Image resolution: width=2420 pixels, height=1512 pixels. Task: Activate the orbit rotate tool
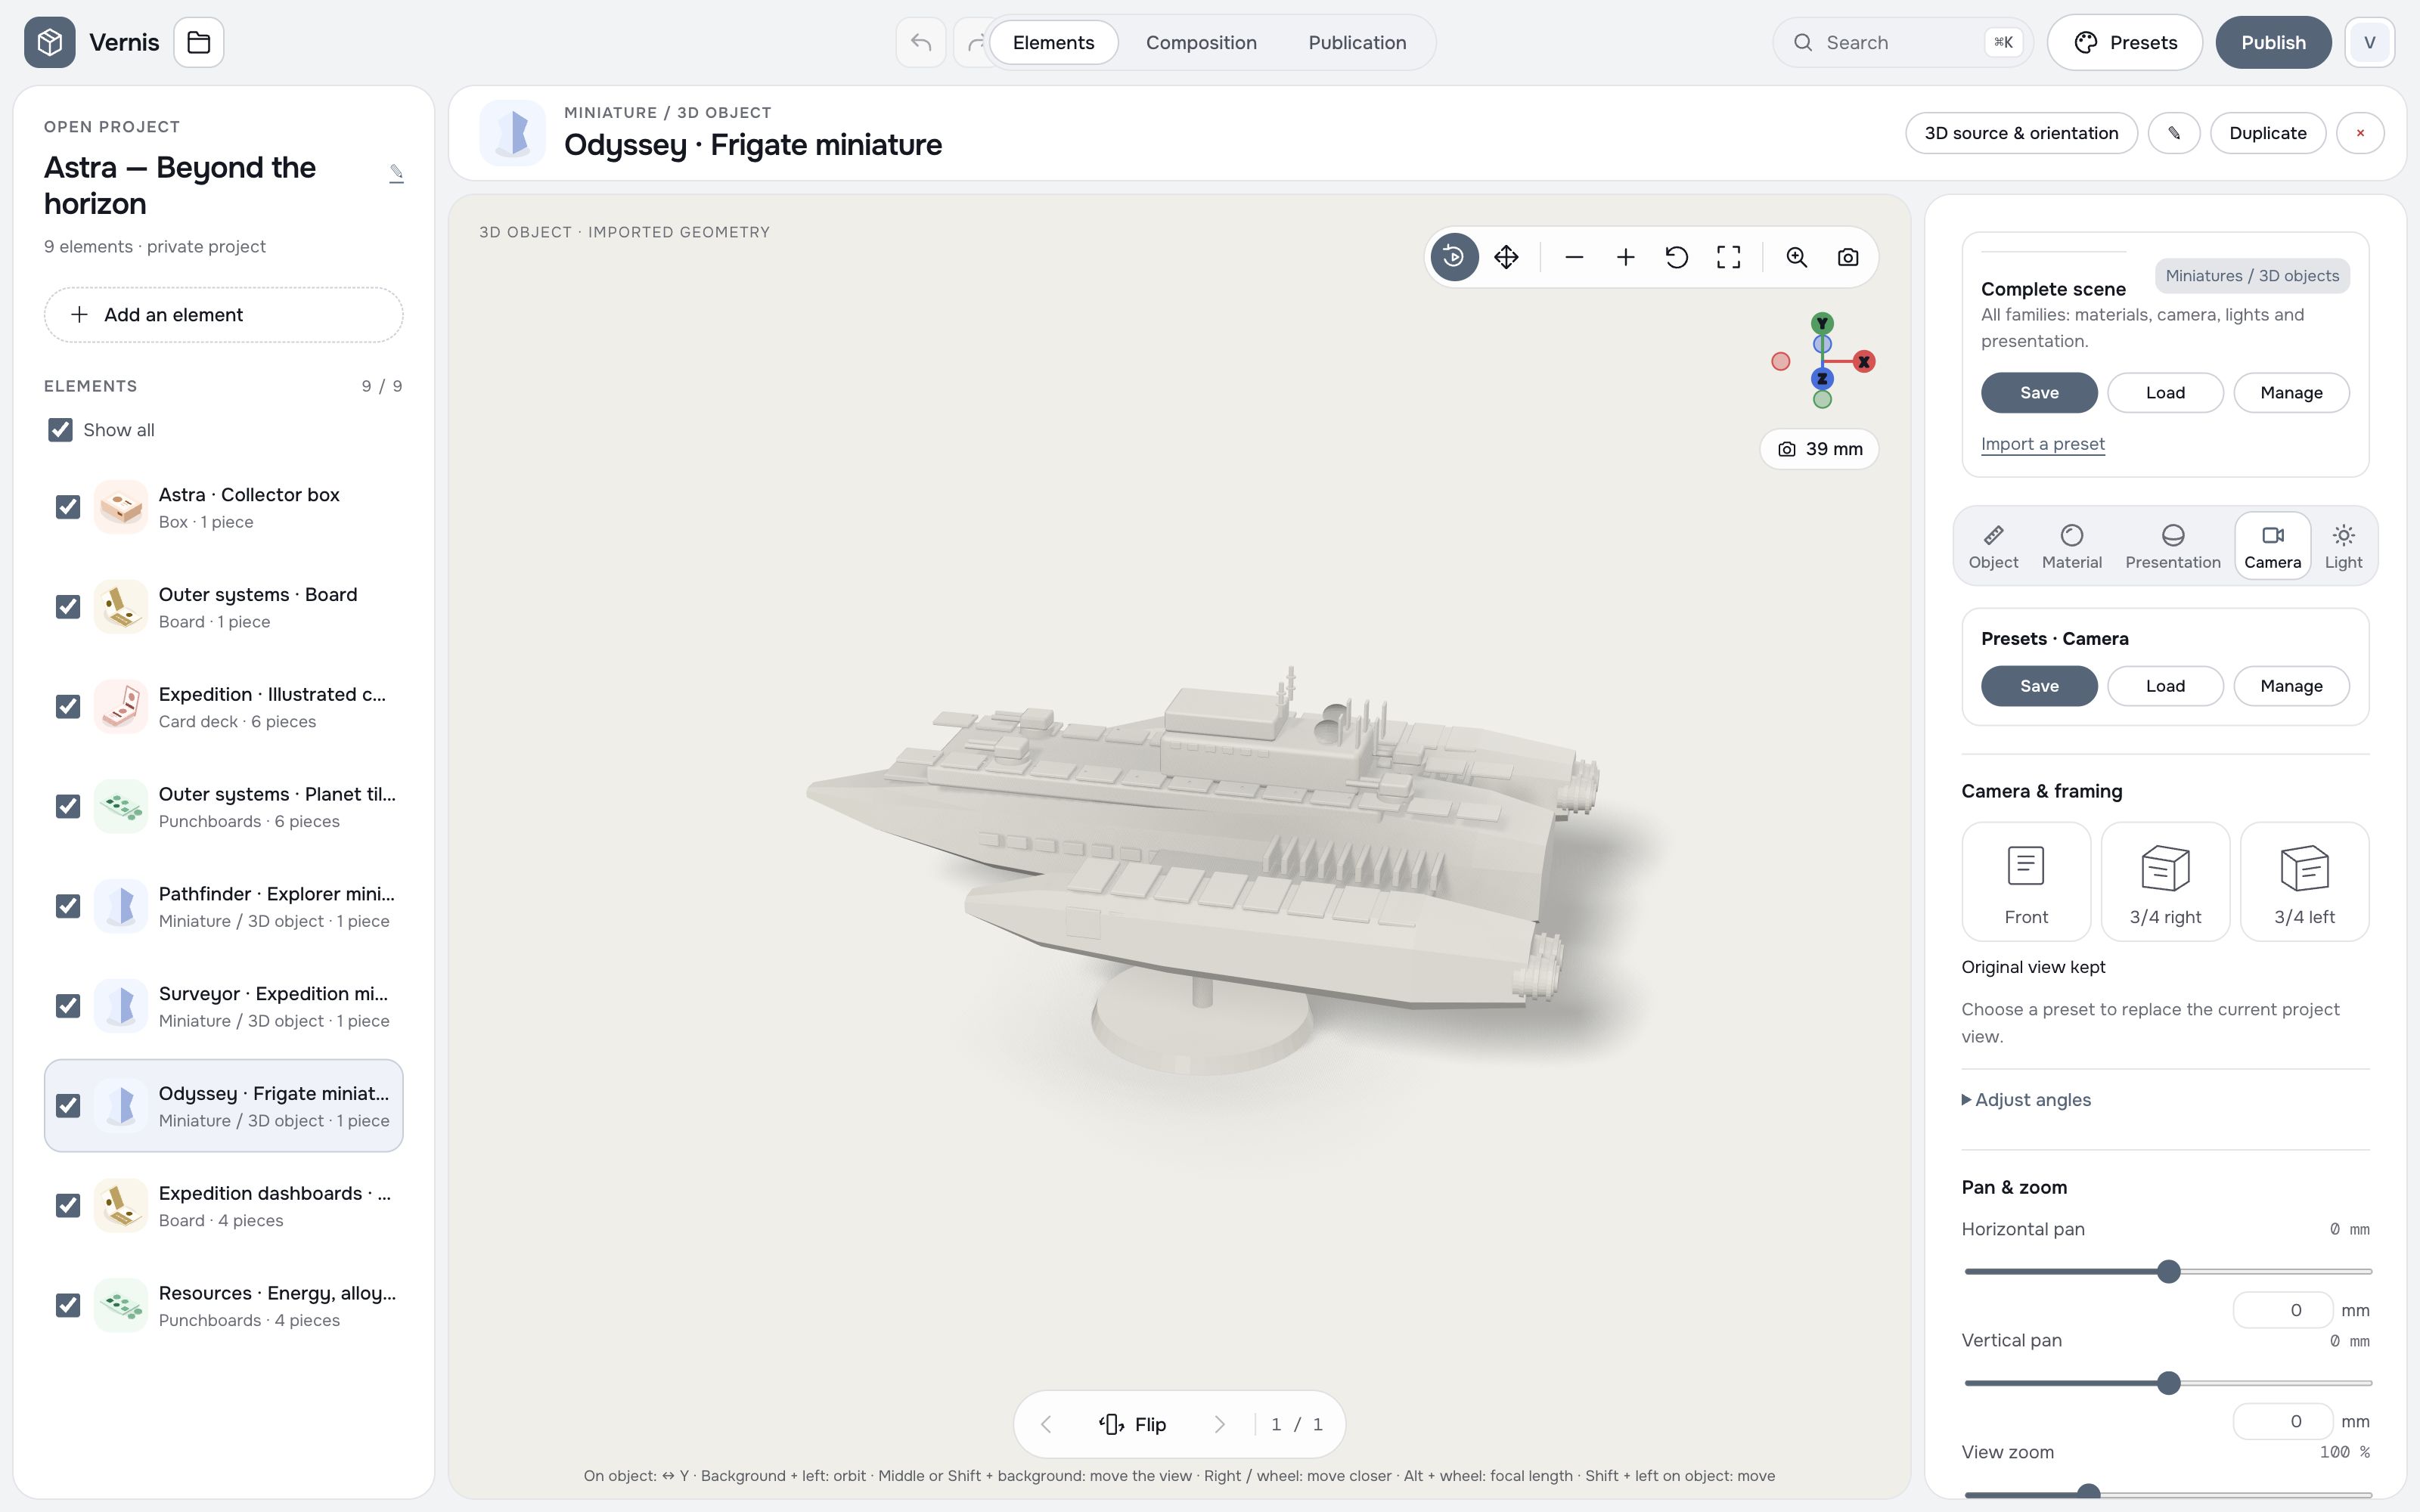[1454, 257]
